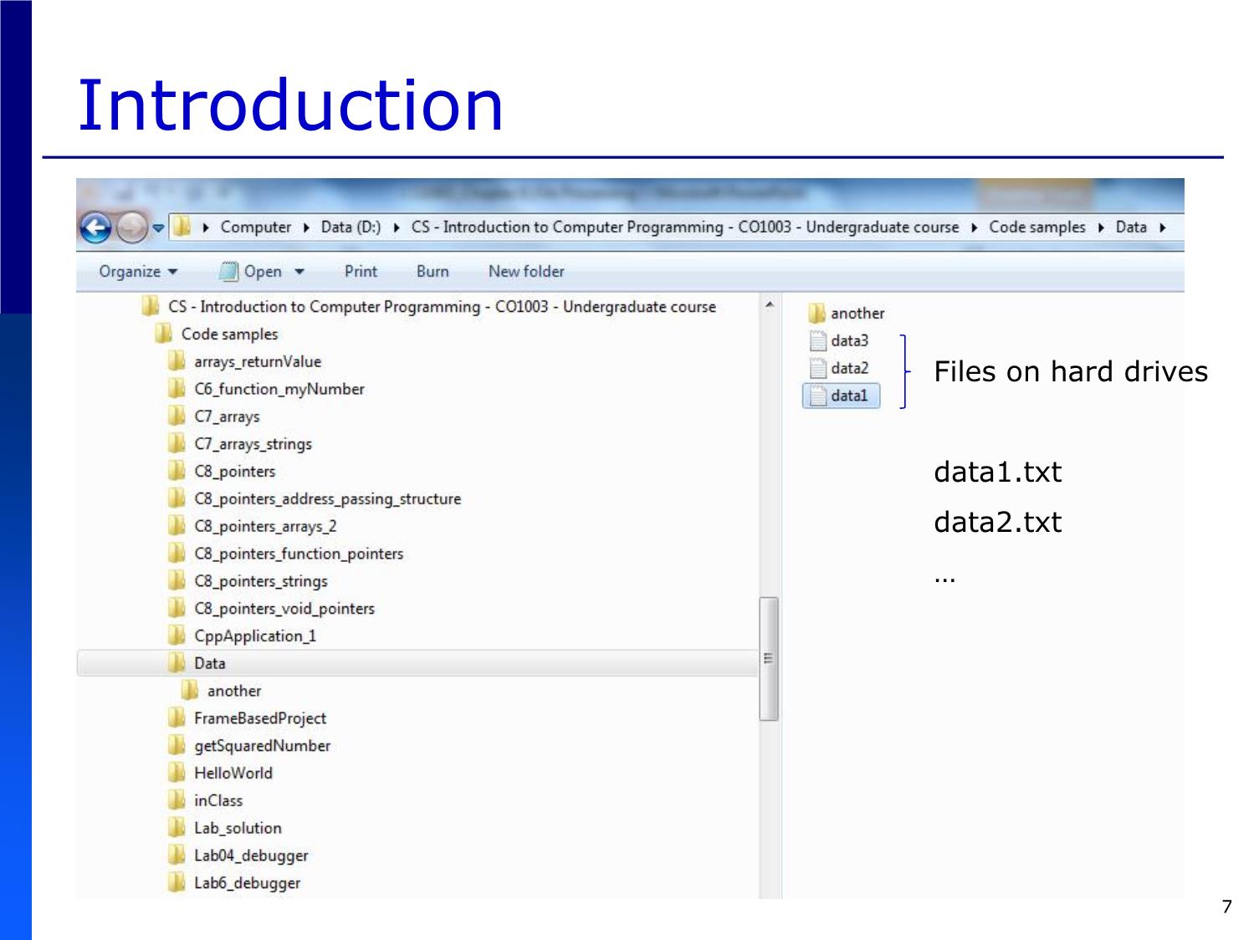Open the another folder in file list
Screen dimensions: 1254x940
pyautogui.click(x=846, y=314)
